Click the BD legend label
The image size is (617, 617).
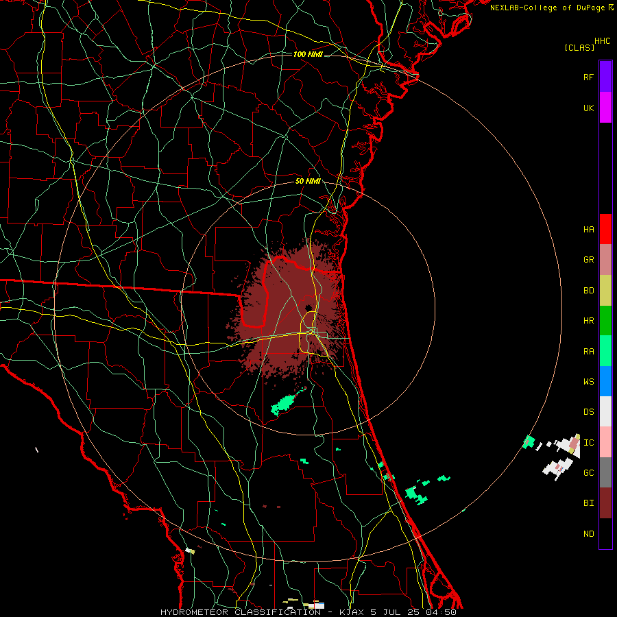(588, 291)
